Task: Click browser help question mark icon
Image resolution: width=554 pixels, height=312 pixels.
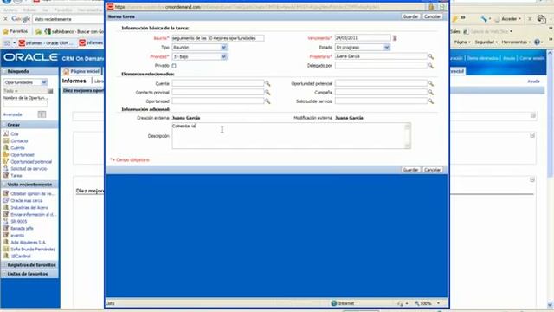Action: (538, 42)
